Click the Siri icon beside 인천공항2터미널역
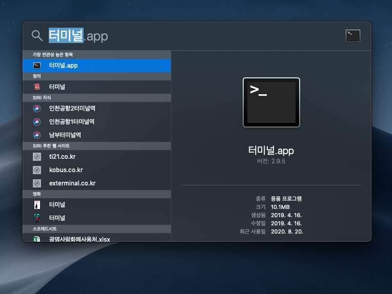The image size is (392, 294). [37, 108]
